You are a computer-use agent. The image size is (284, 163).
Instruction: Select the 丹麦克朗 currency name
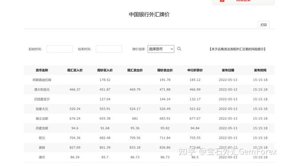[42, 128]
